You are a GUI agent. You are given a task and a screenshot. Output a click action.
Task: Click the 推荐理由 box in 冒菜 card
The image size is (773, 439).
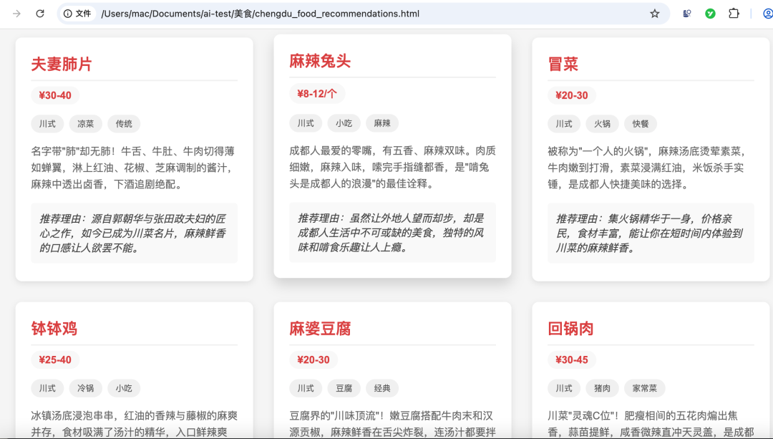650,233
